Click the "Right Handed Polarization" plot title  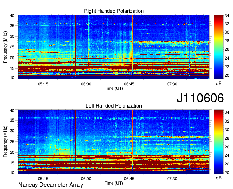pos(114,11)
